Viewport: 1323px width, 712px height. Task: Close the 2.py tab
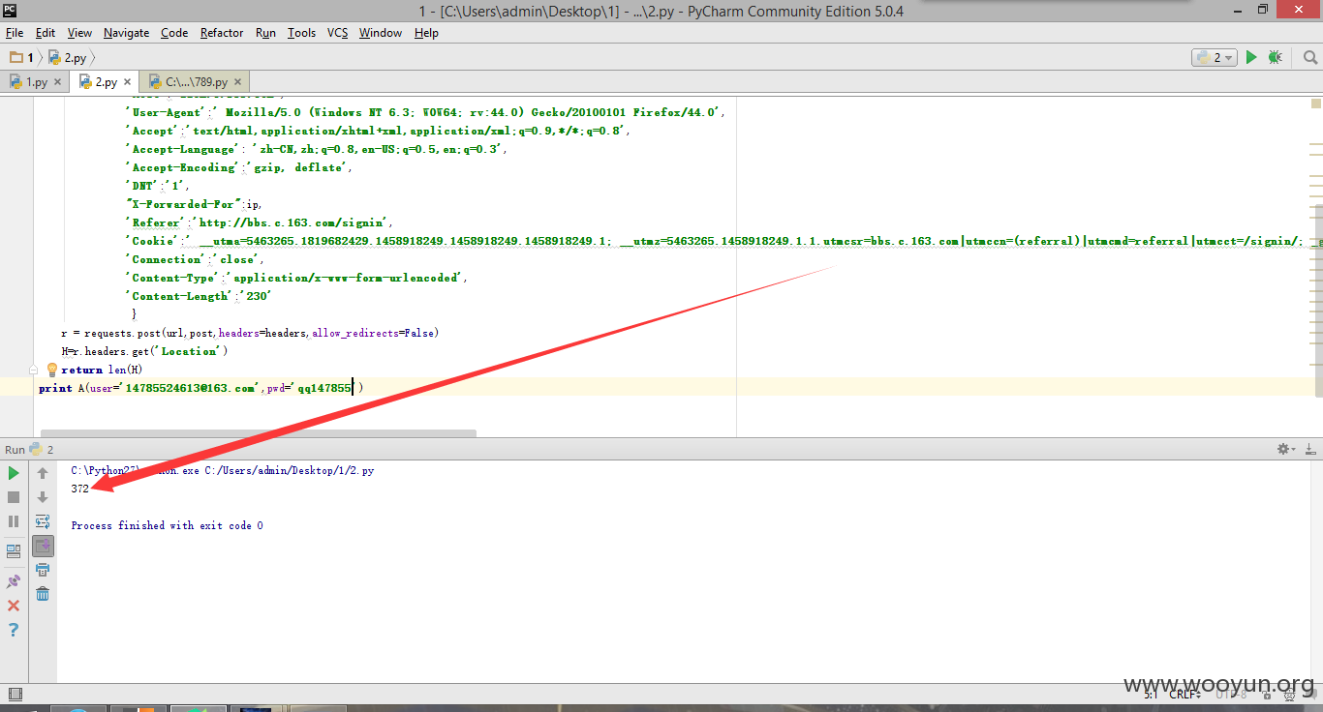tap(127, 82)
